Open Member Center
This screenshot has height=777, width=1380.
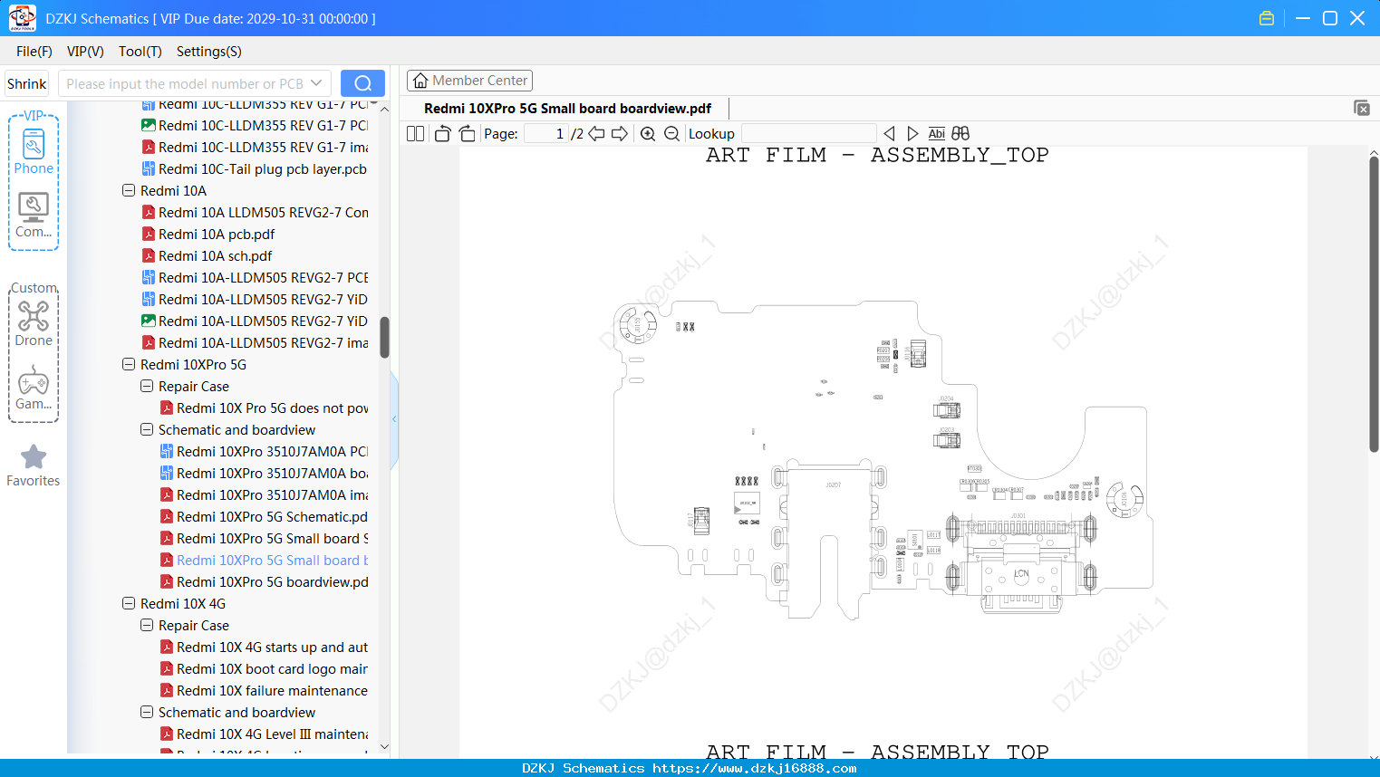(x=469, y=81)
